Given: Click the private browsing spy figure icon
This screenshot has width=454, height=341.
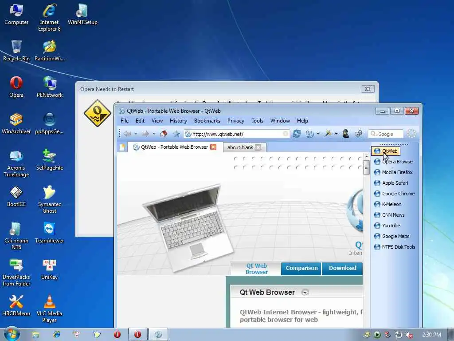Looking at the screenshot, I should pos(346,134).
